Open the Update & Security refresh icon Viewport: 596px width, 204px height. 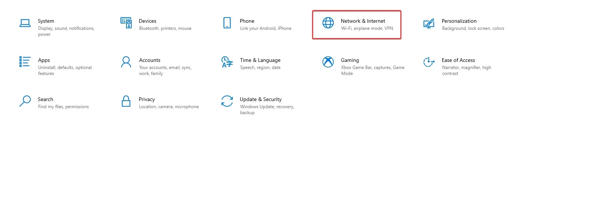pyautogui.click(x=227, y=101)
